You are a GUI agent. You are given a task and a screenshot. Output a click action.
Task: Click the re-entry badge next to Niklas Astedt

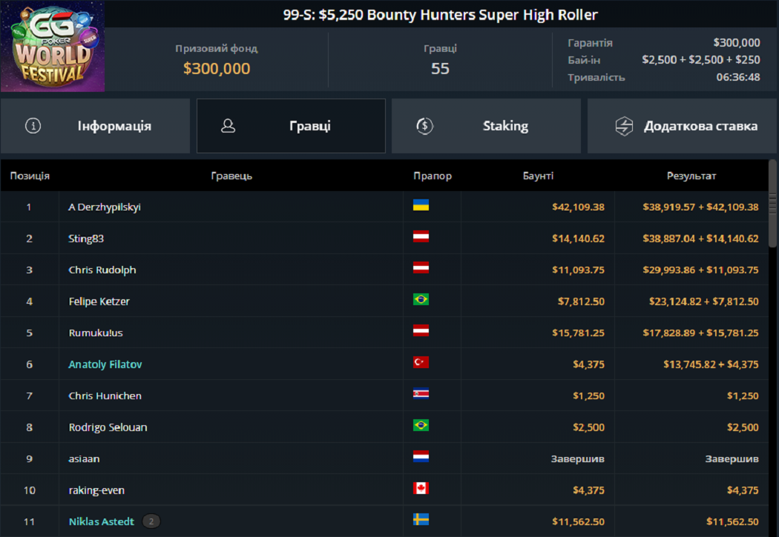pyautogui.click(x=151, y=521)
